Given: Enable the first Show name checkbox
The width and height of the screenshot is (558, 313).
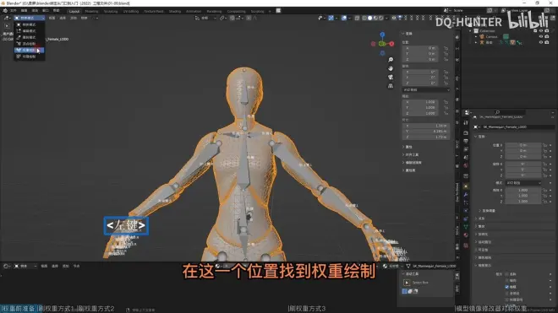Looking at the screenshot, I should [506, 274].
